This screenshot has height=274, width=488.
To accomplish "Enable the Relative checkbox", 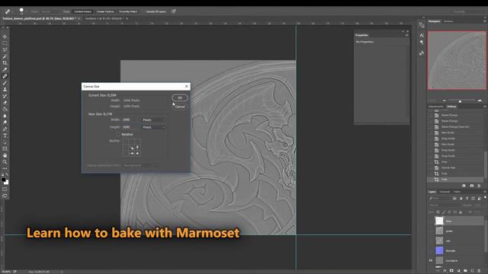I will [118, 134].
